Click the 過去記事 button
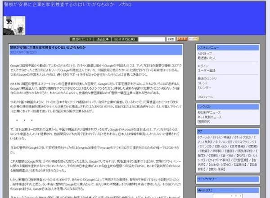The width and height of the screenshot is (270, 198). pos(103,39)
